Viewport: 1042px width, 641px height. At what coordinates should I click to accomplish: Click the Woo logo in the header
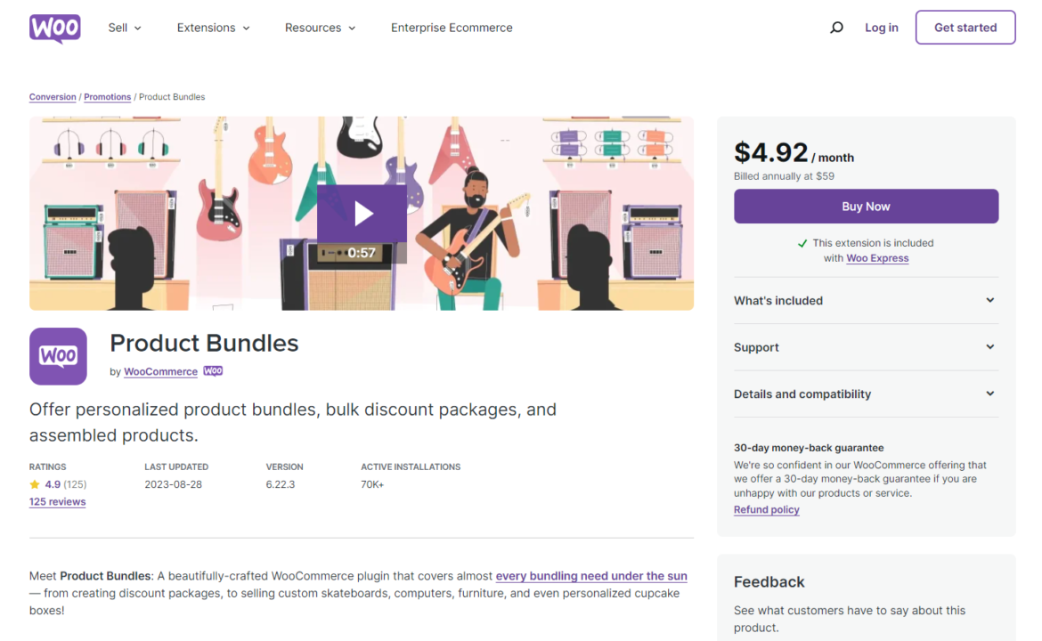click(x=54, y=28)
